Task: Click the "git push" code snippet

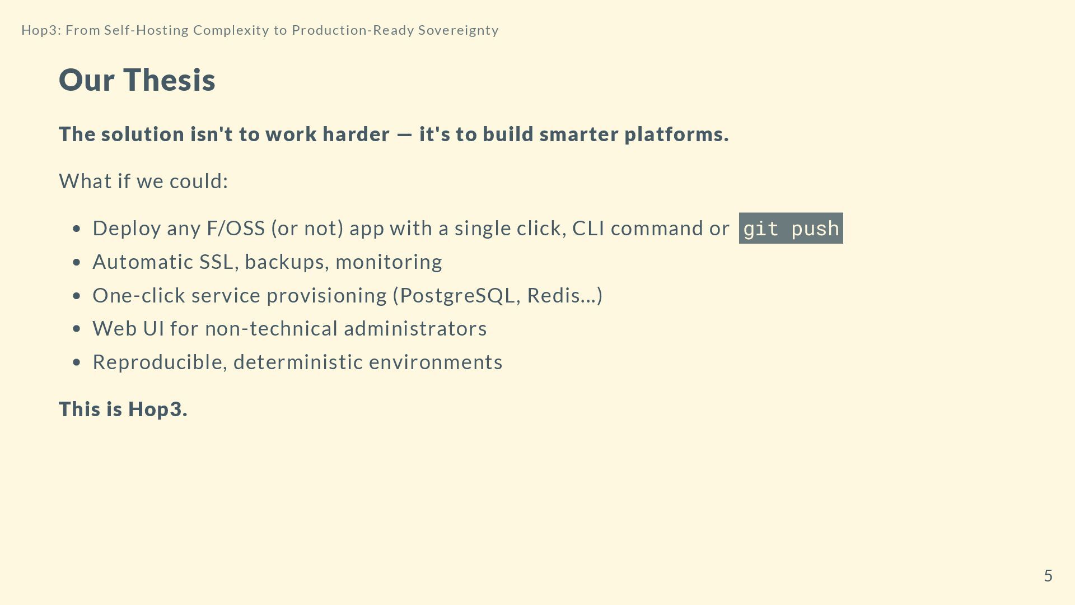Action: pos(791,229)
